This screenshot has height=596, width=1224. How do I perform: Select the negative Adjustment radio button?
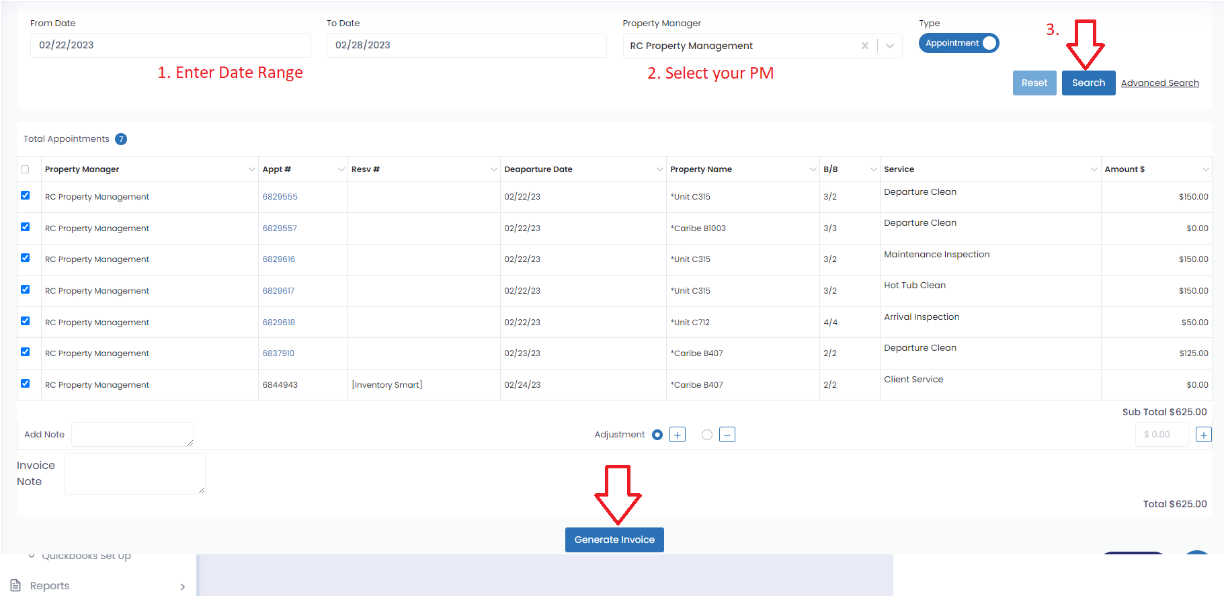[x=706, y=435]
